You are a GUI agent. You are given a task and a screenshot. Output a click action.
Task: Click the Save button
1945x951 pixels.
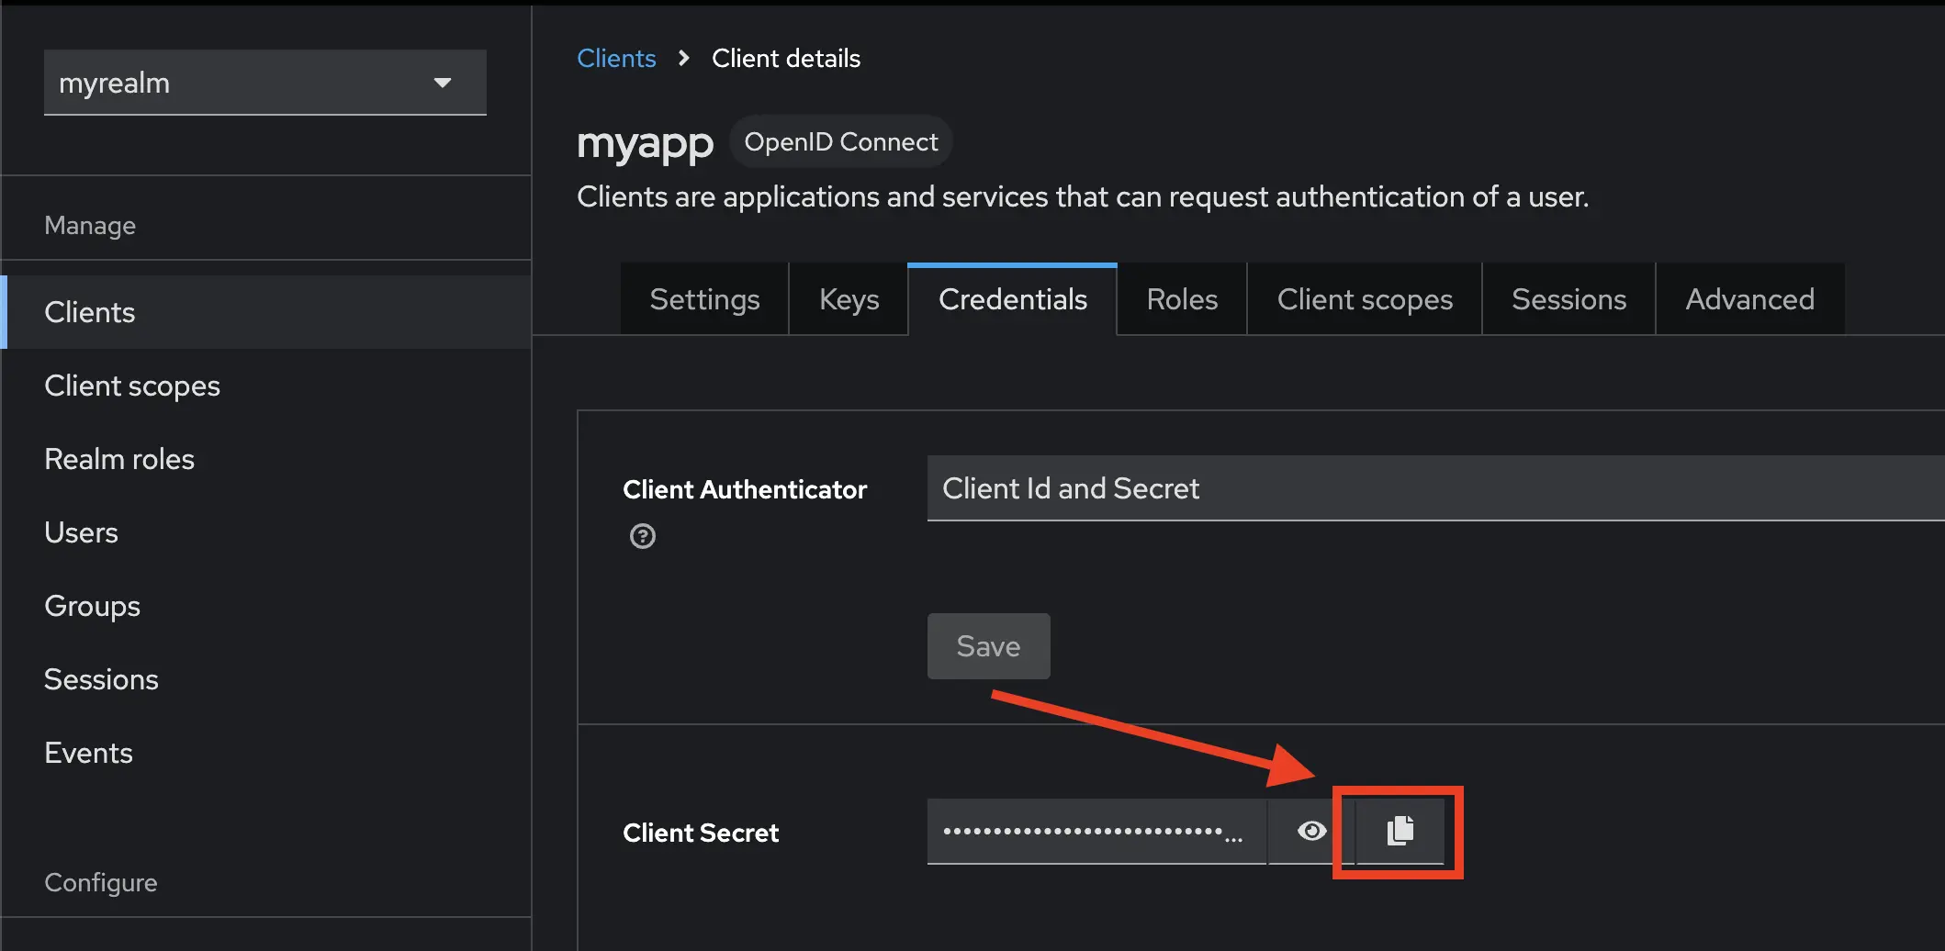(x=988, y=645)
